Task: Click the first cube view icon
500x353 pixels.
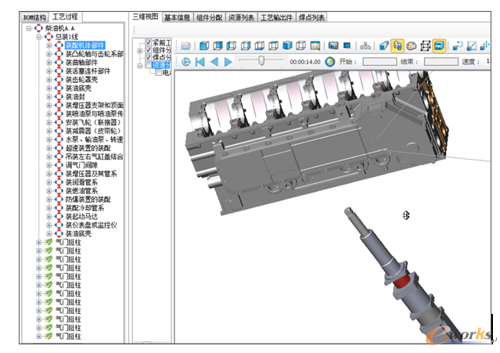Action: pos(205,46)
